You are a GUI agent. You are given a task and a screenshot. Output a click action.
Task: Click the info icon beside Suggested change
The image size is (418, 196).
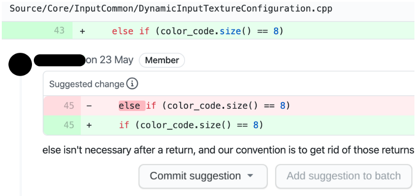(132, 84)
